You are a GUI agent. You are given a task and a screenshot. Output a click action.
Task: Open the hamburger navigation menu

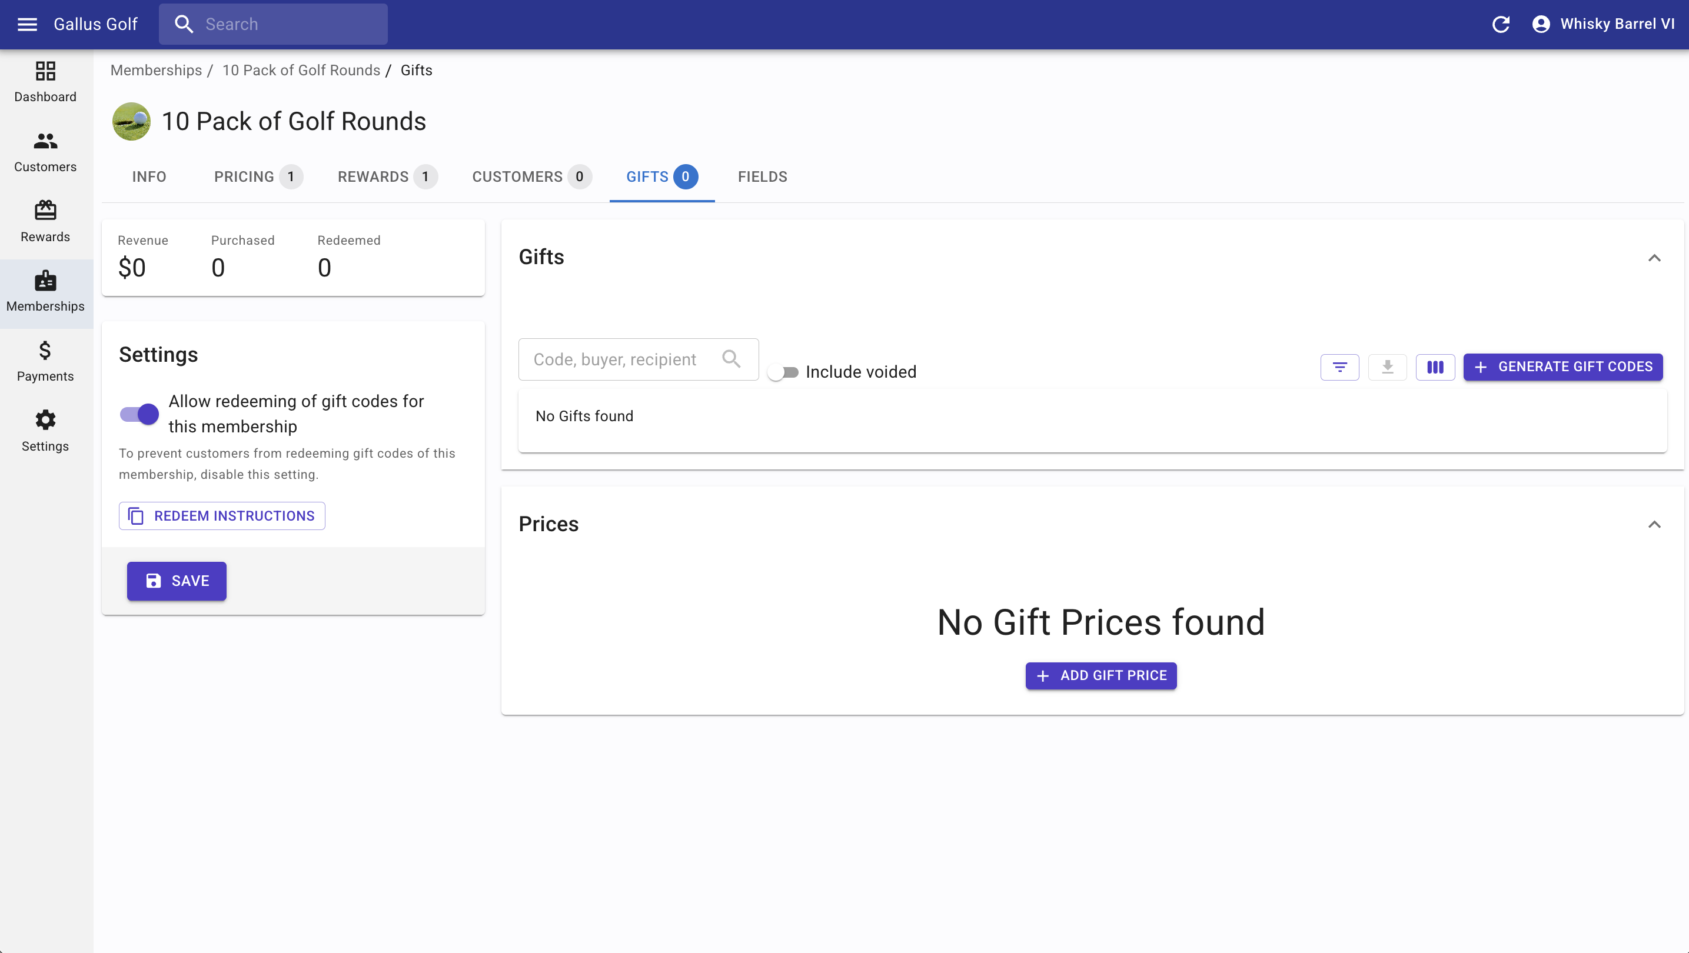click(27, 24)
